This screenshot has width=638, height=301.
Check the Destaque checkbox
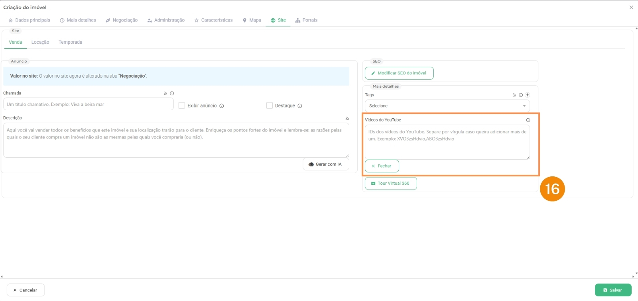[x=270, y=106]
